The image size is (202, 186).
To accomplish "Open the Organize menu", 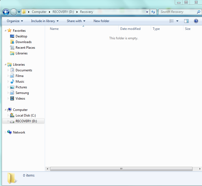I will [x=15, y=21].
